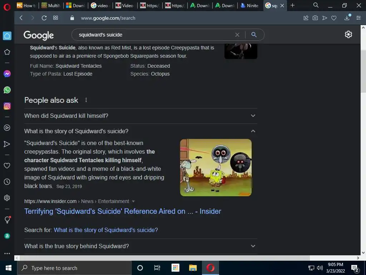Open downloads icon in toolbar

[347, 18]
